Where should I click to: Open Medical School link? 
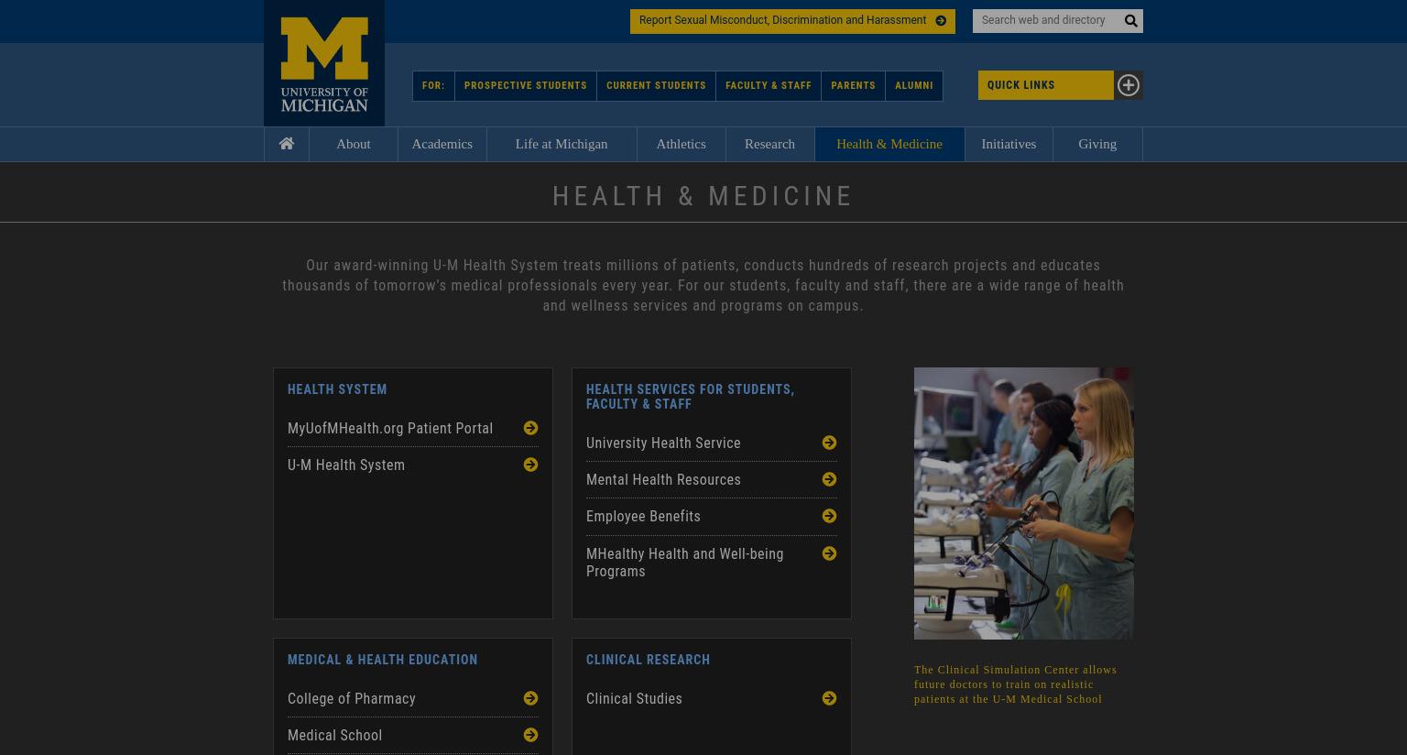pyautogui.click(x=335, y=735)
